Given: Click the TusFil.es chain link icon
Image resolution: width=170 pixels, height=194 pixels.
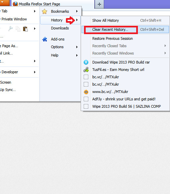Looking at the screenshot, I should click(x=86, y=70).
